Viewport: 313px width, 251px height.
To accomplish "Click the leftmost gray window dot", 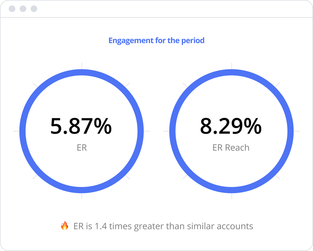I will coord(12,9).
